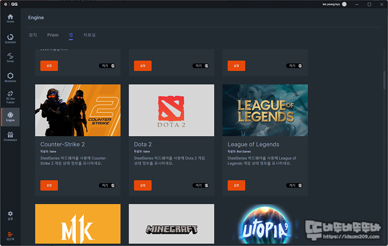Toggle 켜기 switch in top-left app card
Viewport: 388px width, 246px height.
107,66
